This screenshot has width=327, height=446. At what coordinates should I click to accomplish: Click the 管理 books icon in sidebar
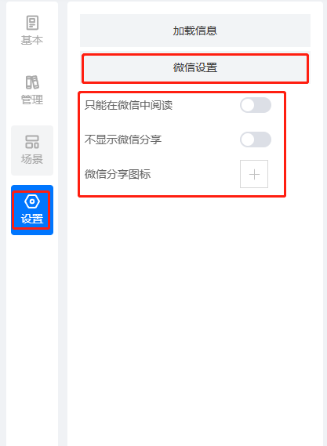click(x=32, y=82)
